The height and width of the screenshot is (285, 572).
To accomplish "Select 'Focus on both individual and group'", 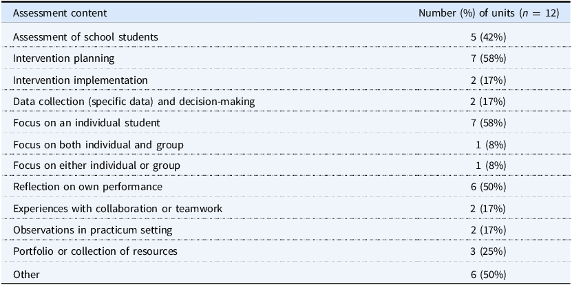I will [x=98, y=144].
